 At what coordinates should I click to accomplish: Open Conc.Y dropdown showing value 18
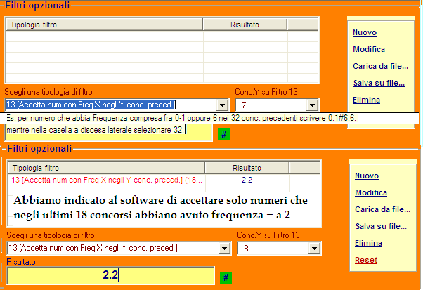[x=313, y=249]
